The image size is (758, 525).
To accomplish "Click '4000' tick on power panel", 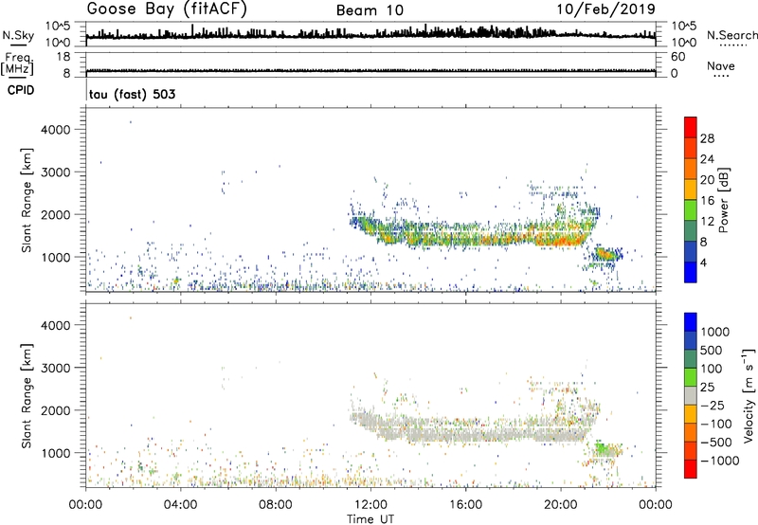I will point(56,130).
